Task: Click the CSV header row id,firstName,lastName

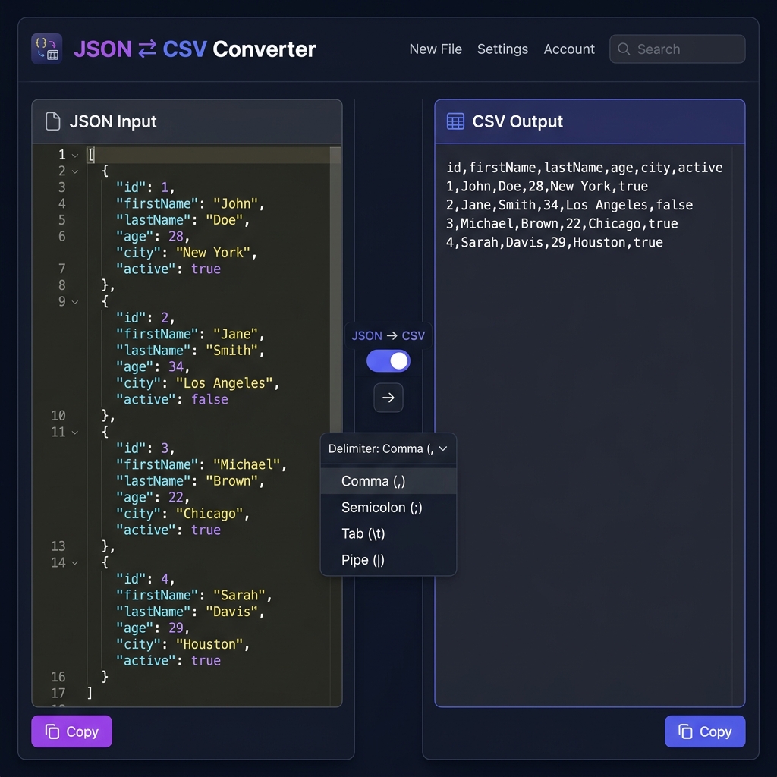Action: tap(584, 168)
